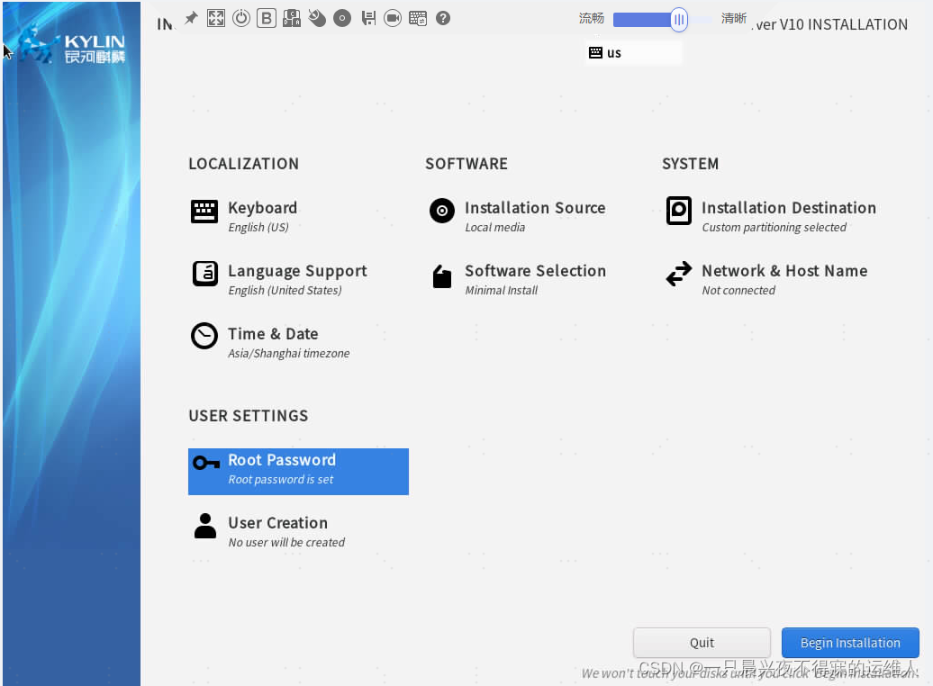Image resolution: width=933 pixels, height=686 pixels.
Task: Click the B icon in the console toolbar
Action: pyautogui.click(x=267, y=18)
